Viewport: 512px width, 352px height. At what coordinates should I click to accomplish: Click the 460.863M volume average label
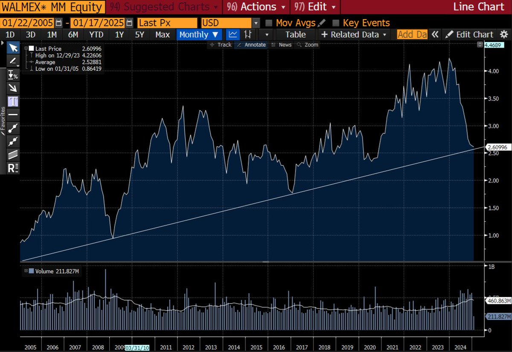(498, 300)
